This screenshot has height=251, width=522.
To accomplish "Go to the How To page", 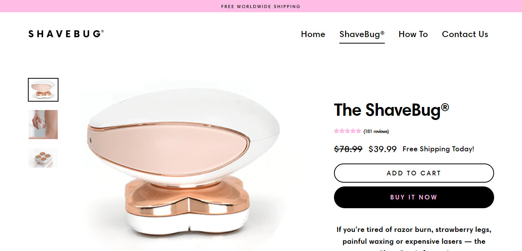I will 413,34.
